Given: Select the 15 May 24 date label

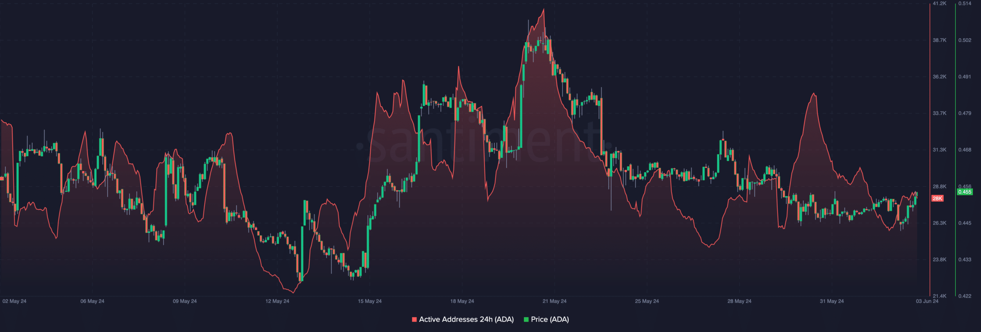Looking at the screenshot, I should 370,301.
